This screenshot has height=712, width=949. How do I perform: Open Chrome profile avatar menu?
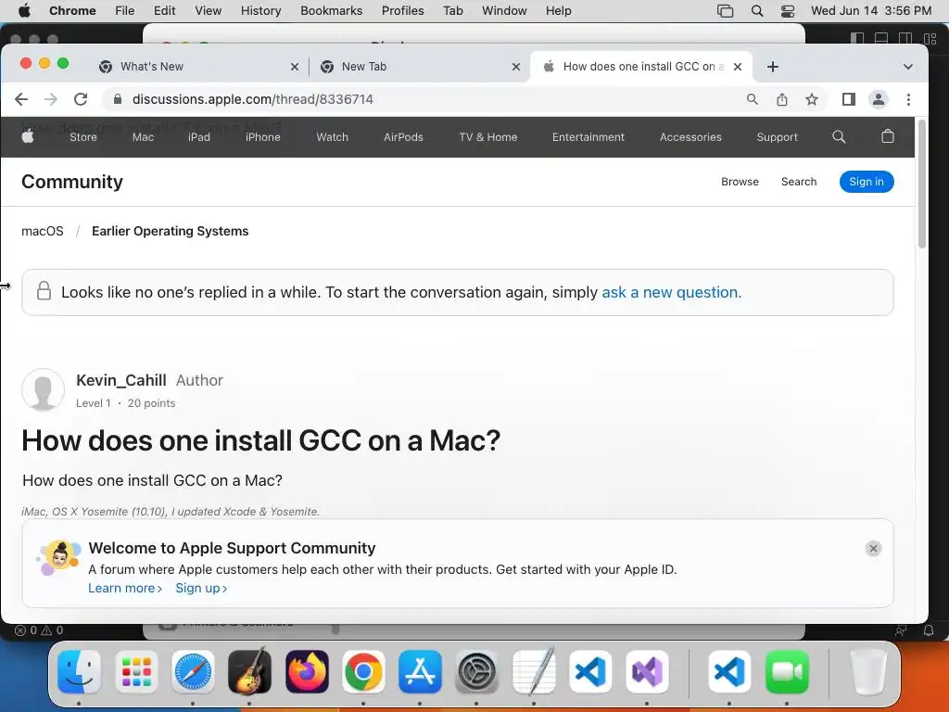(x=879, y=99)
